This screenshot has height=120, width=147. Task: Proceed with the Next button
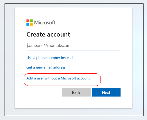point(106,92)
